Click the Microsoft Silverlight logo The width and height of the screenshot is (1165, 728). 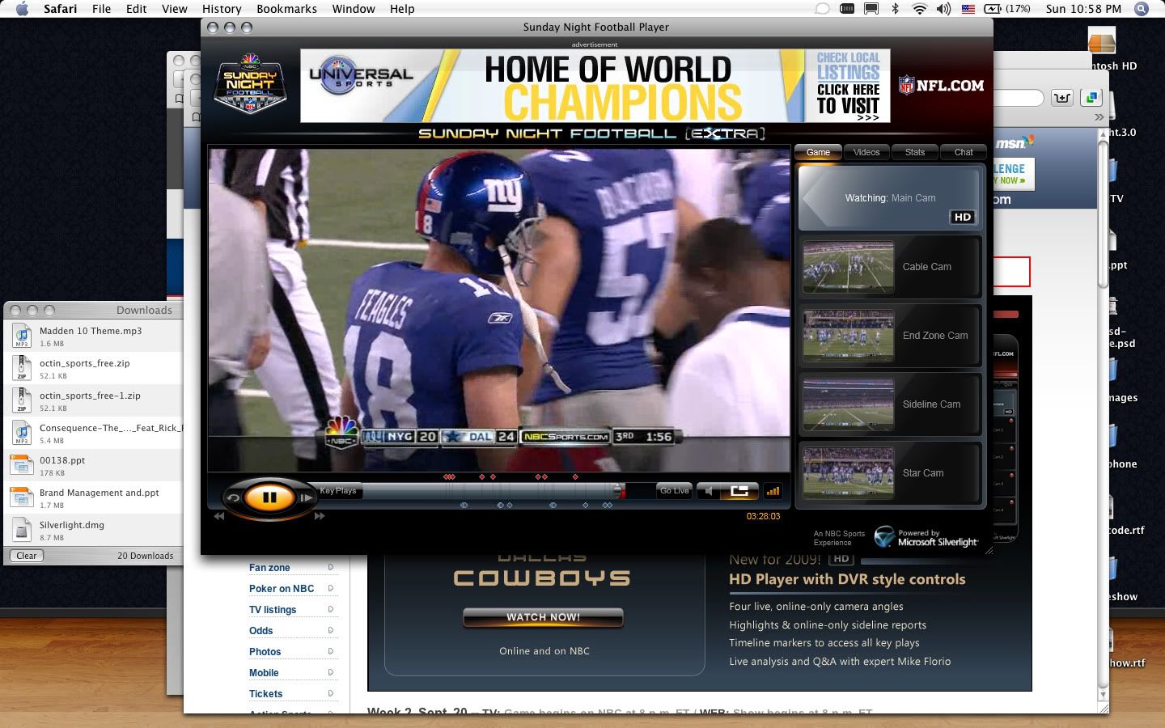pyautogui.click(x=927, y=537)
